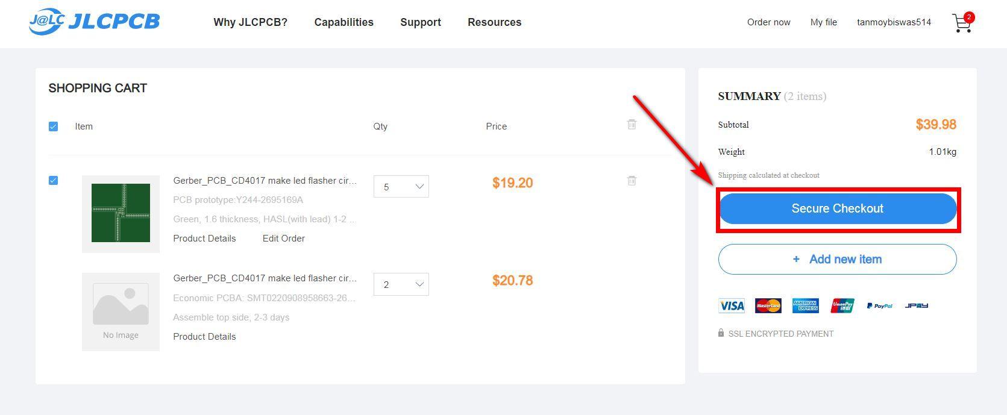This screenshot has height=415, width=1007.
Task: Open quantity dropdown showing 2
Action: (401, 284)
